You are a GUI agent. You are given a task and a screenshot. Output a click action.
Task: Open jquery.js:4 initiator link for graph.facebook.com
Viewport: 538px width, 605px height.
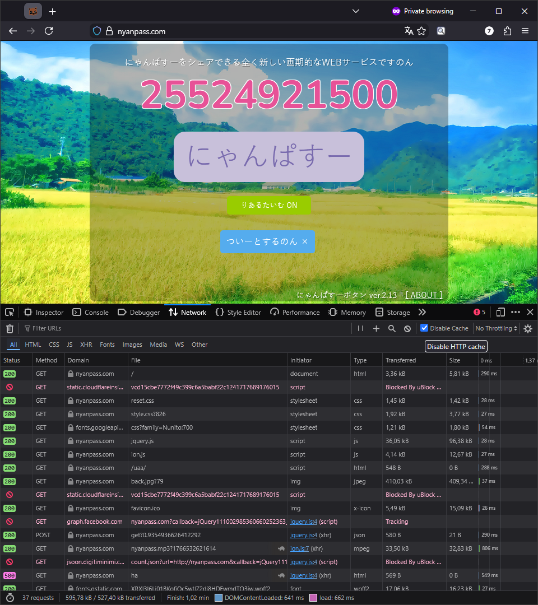tap(304, 522)
